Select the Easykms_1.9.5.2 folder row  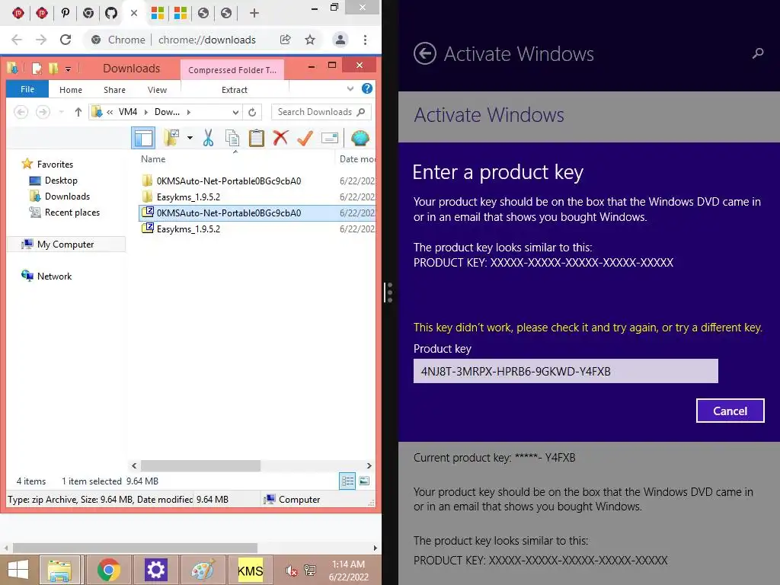click(257, 197)
